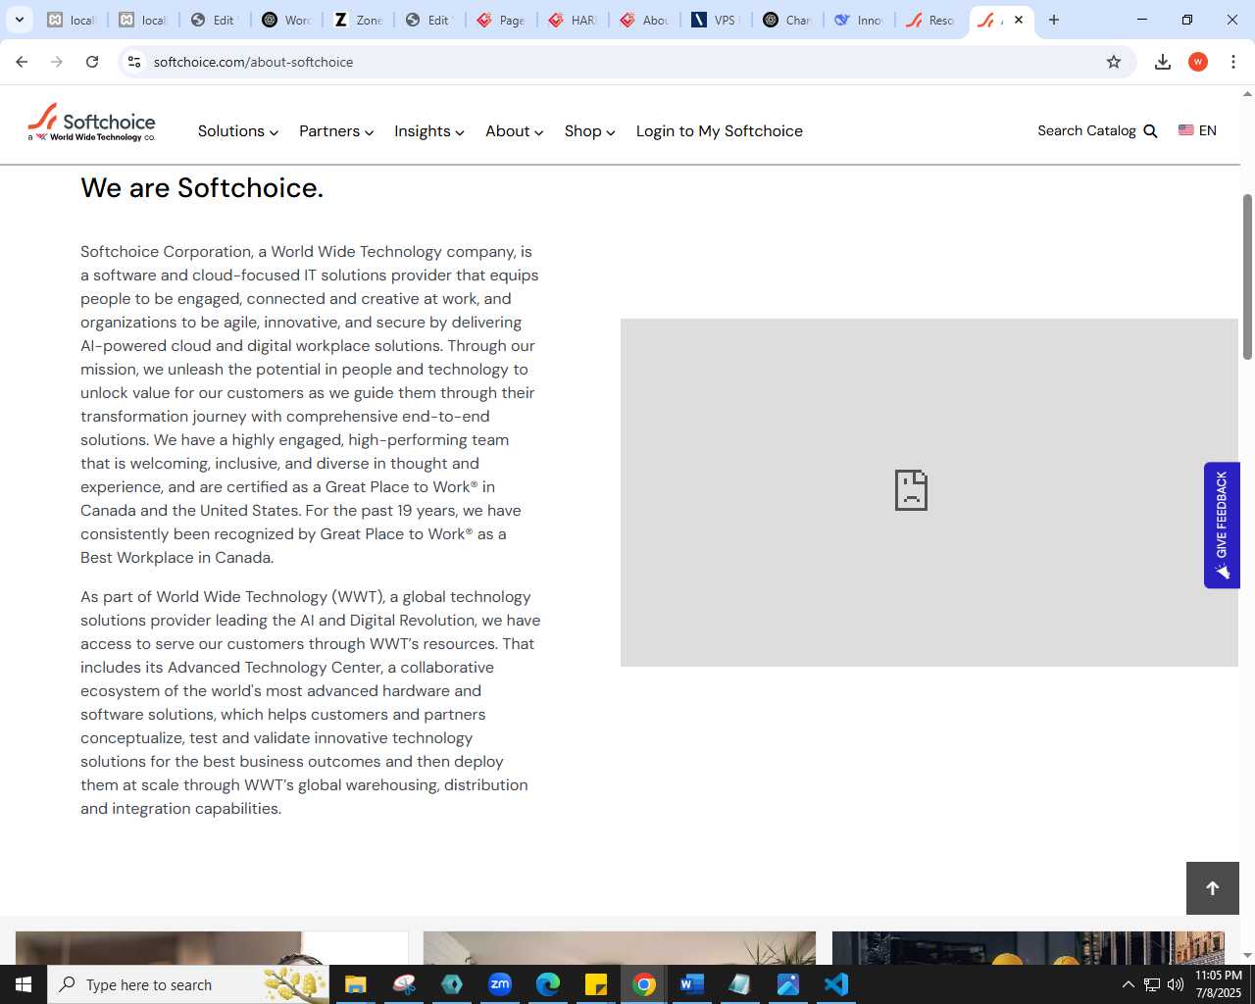
Task: Click the broken image placeholder
Action: pos(929,492)
